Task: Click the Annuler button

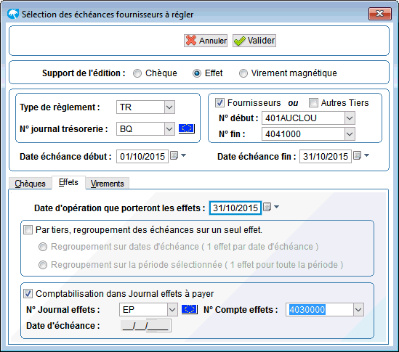Action: 206,41
